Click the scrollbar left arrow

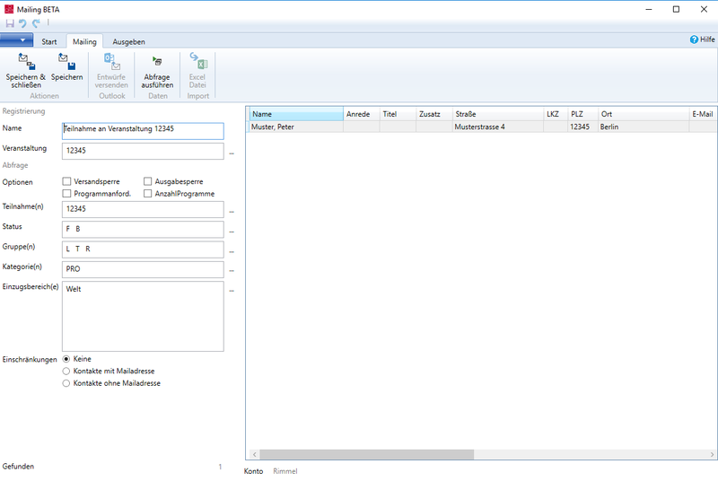click(x=255, y=454)
